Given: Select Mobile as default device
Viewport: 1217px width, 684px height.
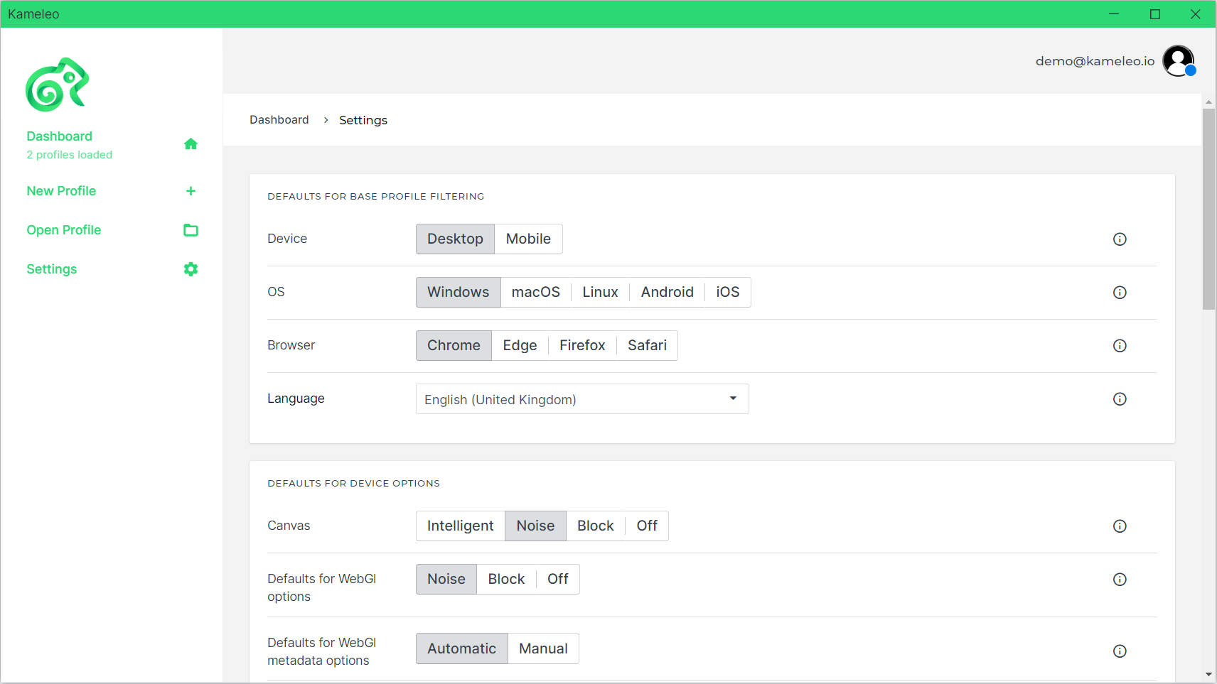Looking at the screenshot, I should (x=528, y=239).
